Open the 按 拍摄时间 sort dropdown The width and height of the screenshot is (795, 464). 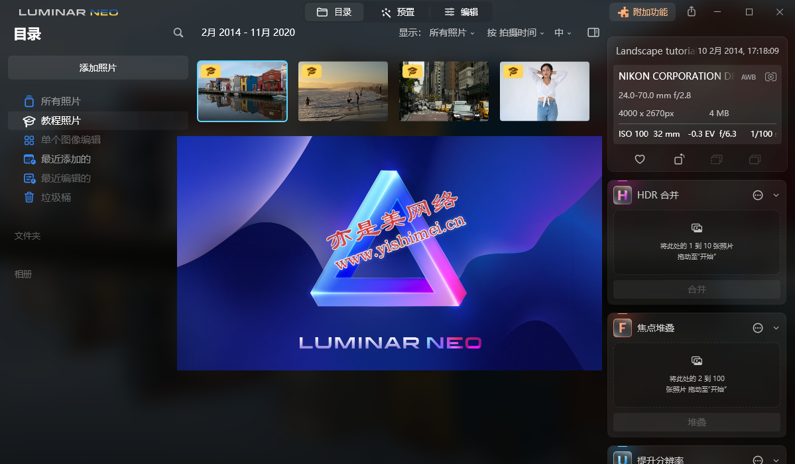click(515, 33)
